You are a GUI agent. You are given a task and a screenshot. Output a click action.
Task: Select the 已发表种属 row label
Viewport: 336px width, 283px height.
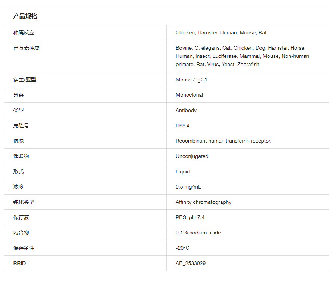tap(26, 48)
